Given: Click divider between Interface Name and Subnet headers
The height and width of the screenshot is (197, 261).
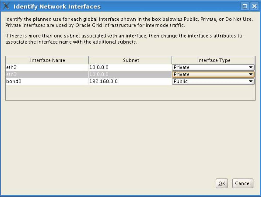Looking at the screenshot, I should tap(89, 60).
